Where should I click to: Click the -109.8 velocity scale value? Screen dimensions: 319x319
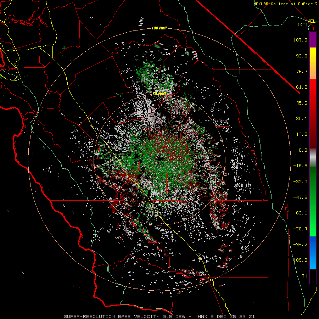(x=299, y=260)
